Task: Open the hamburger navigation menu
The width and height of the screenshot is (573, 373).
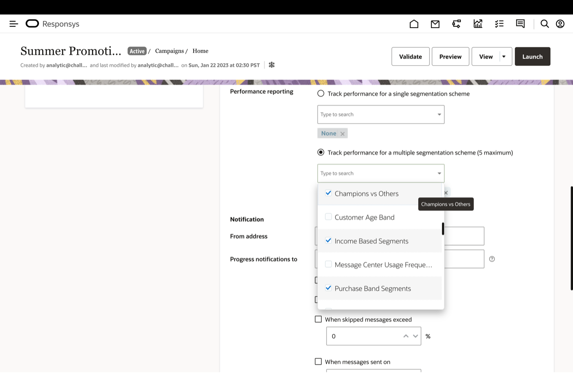Action: (x=14, y=24)
